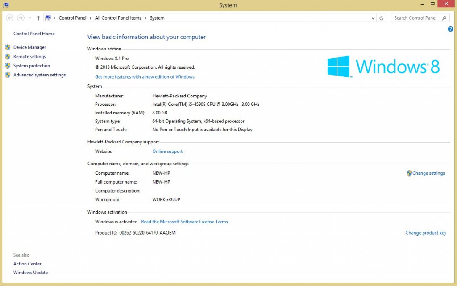
Task: Open Windows Update under See also
Action: (x=31, y=273)
